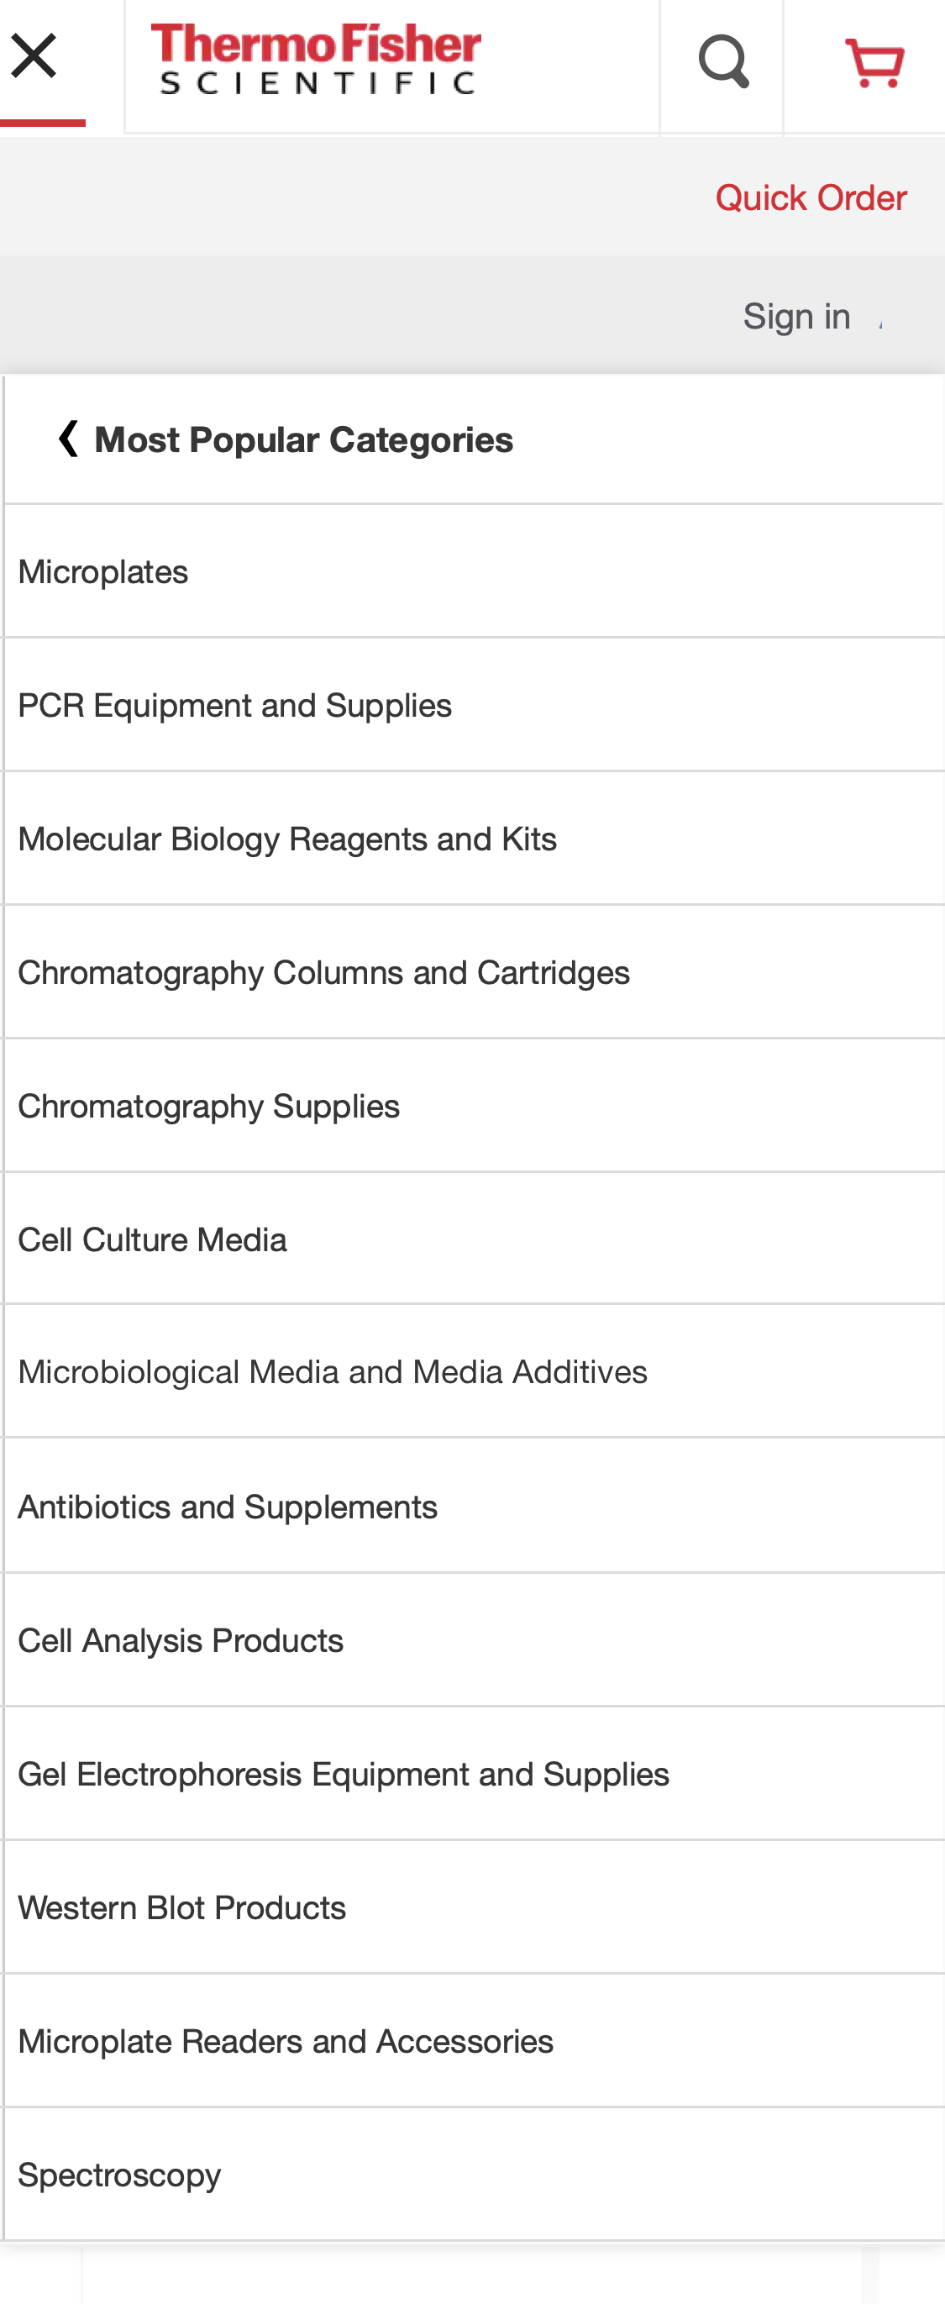Screen dimensions: 945x2304
Task: Open Molecular Biology Reagents and Kits
Action: click(287, 838)
